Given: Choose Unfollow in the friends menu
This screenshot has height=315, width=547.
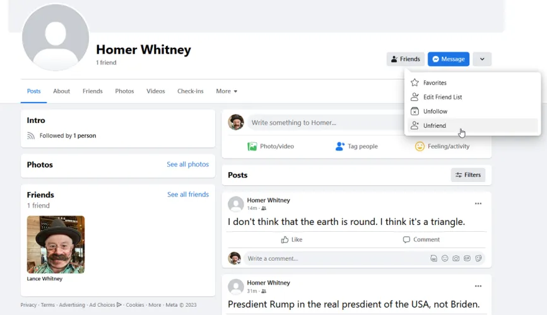Looking at the screenshot, I should click(435, 112).
